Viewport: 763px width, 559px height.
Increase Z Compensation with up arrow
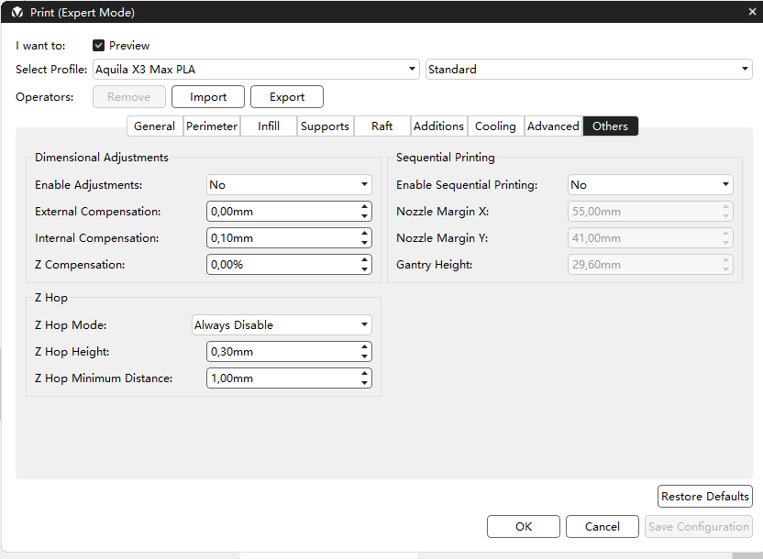[x=365, y=260]
